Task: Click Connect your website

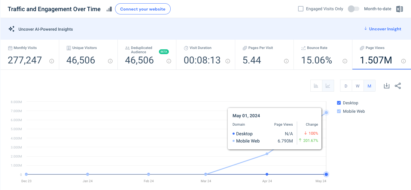Action: [143, 9]
